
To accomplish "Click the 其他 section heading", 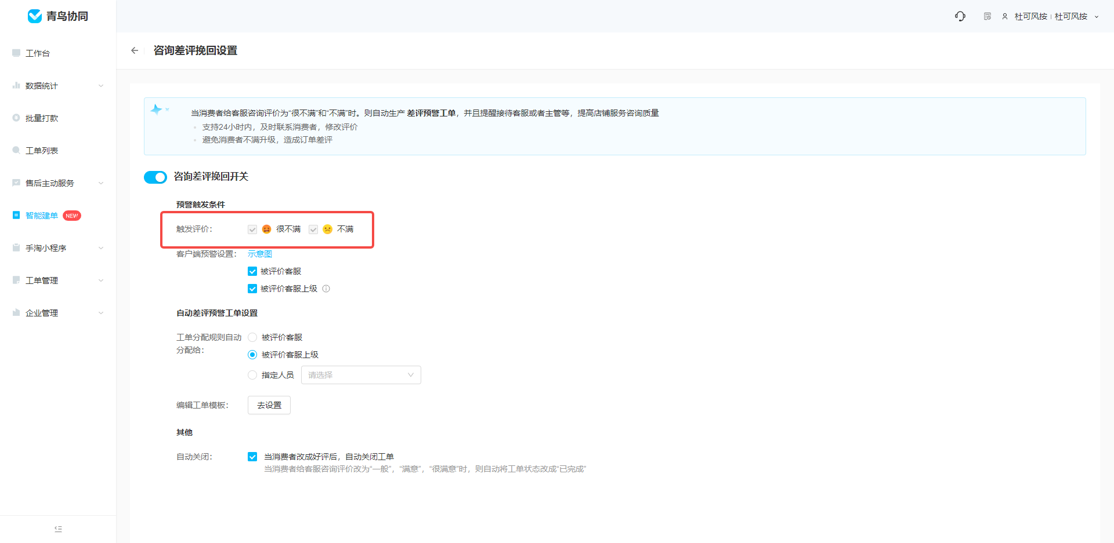I will pos(185,432).
